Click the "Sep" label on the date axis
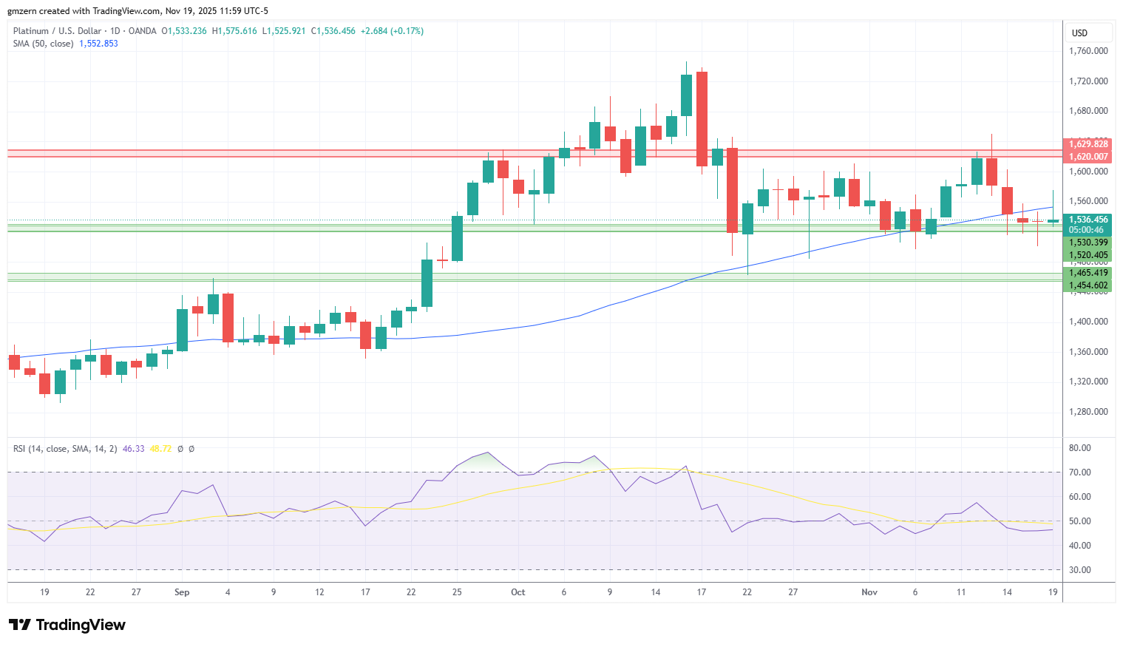Viewport: 1123px width, 647px height. point(182,592)
